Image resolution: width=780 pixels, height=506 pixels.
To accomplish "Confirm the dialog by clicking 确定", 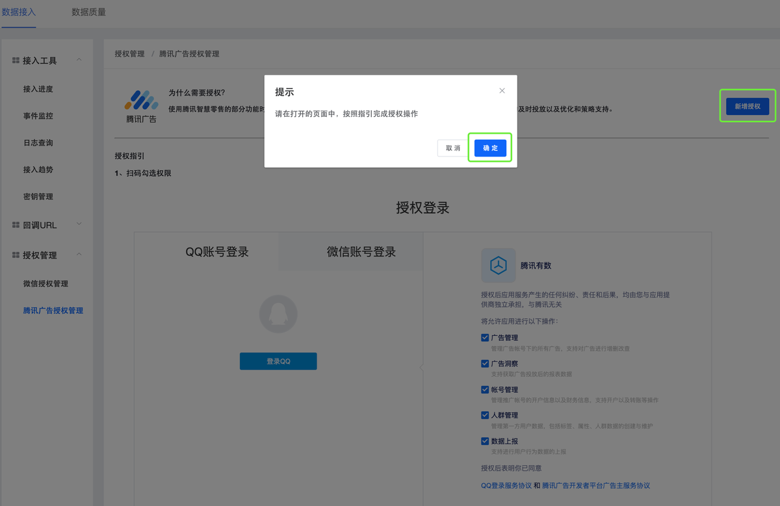I will tap(489, 147).
